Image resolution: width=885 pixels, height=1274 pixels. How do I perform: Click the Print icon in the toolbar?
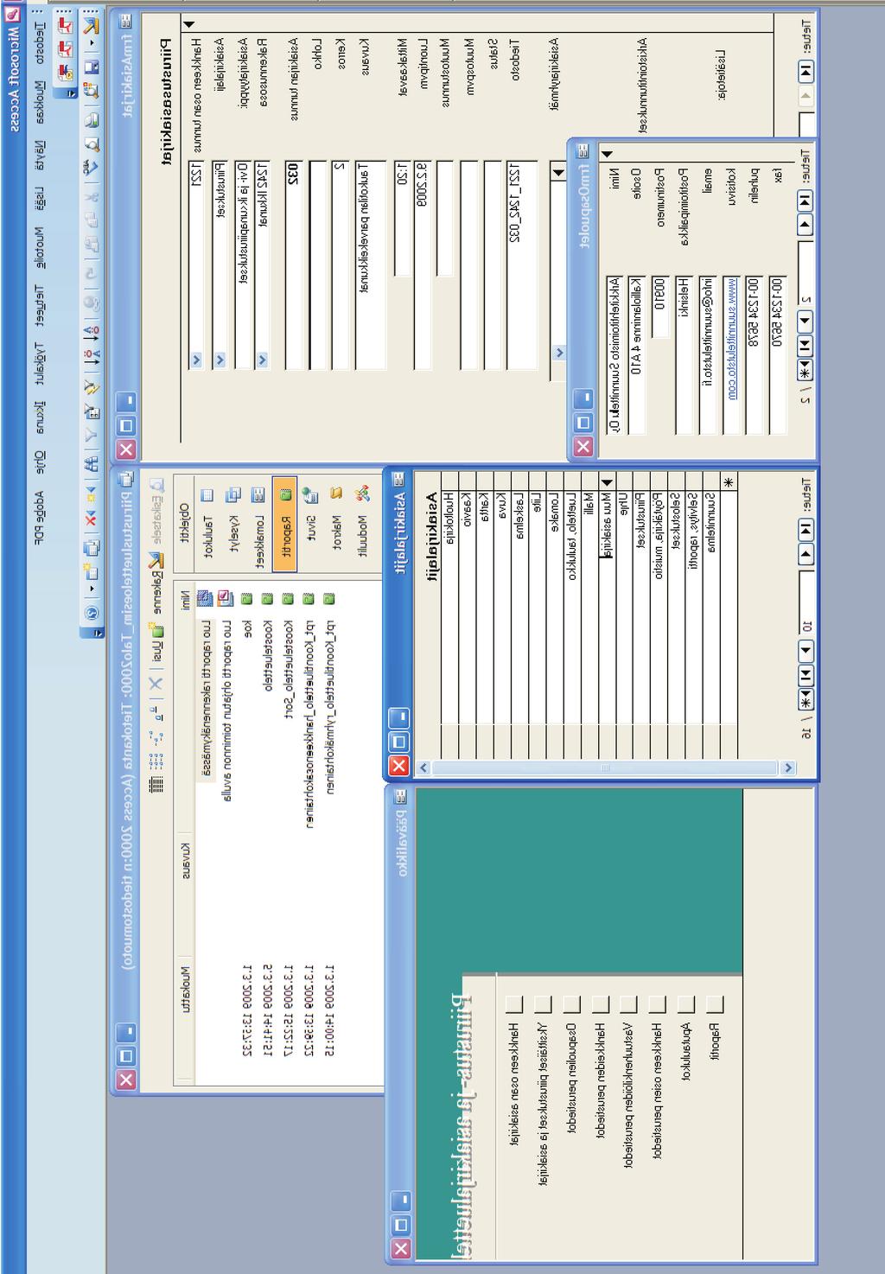[x=92, y=120]
